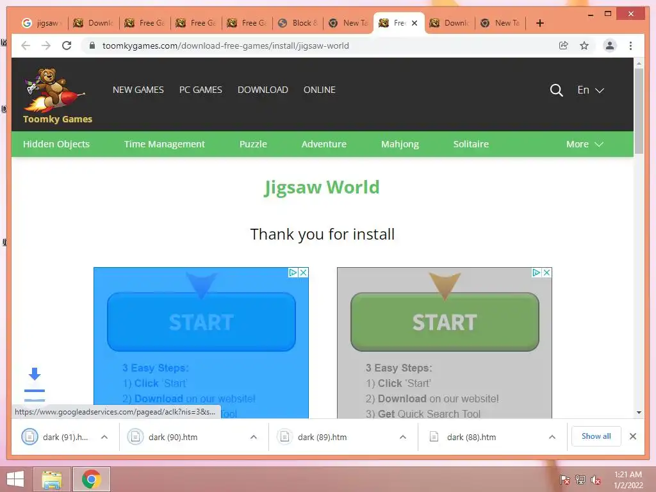The width and height of the screenshot is (656, 492).
Task: Close the blue START ad
Action: pos(303,273)
